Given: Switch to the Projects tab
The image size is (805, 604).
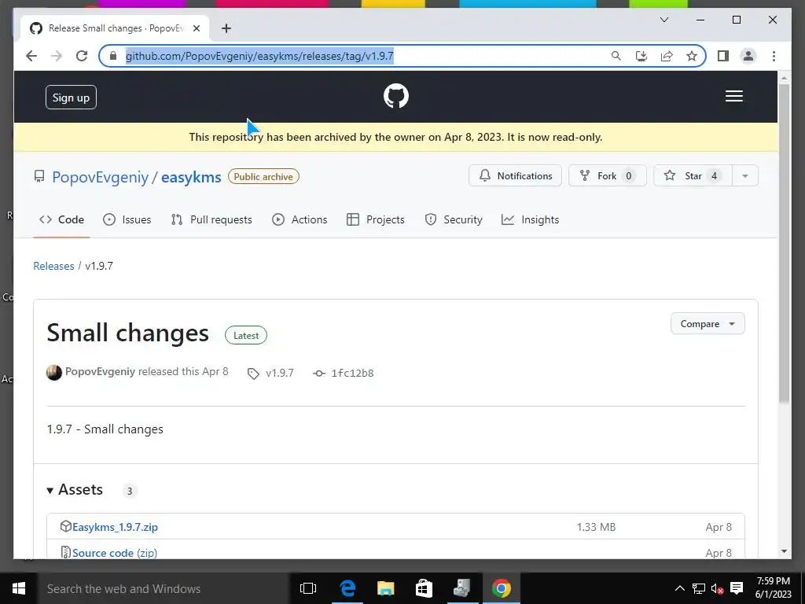Looking at the screenshot, I should [x=375, y=220].
